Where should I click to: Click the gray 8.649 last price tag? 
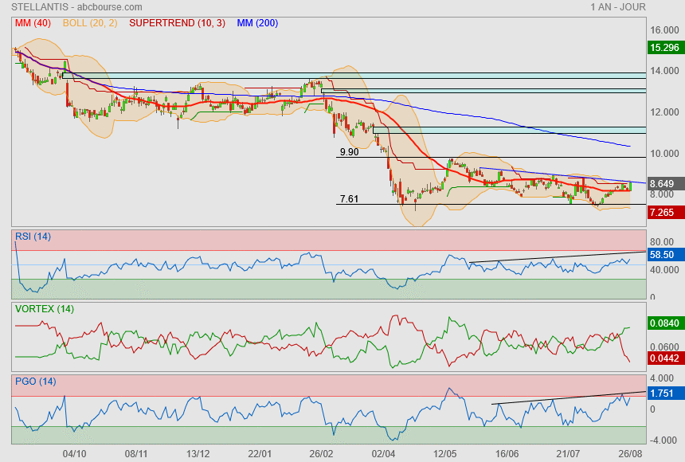coord(664,183)
